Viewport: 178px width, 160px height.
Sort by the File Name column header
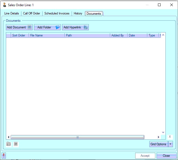pos(47,35)
